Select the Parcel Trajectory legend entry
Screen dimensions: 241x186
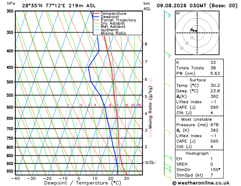[115, 20]
